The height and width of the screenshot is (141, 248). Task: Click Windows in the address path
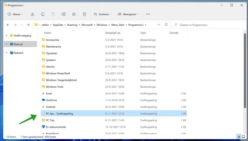click(x=102, y=25)
